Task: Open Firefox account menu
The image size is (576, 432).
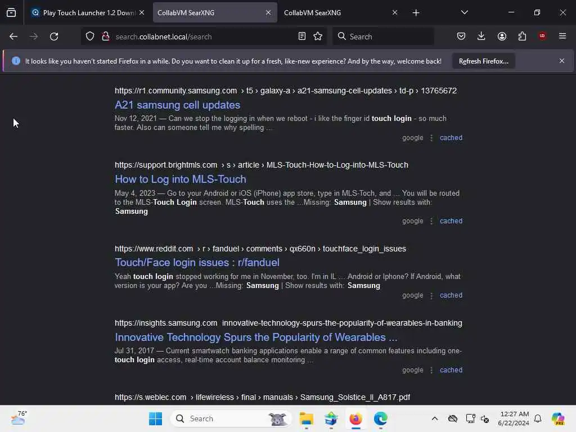Action: tap(502, 36)
